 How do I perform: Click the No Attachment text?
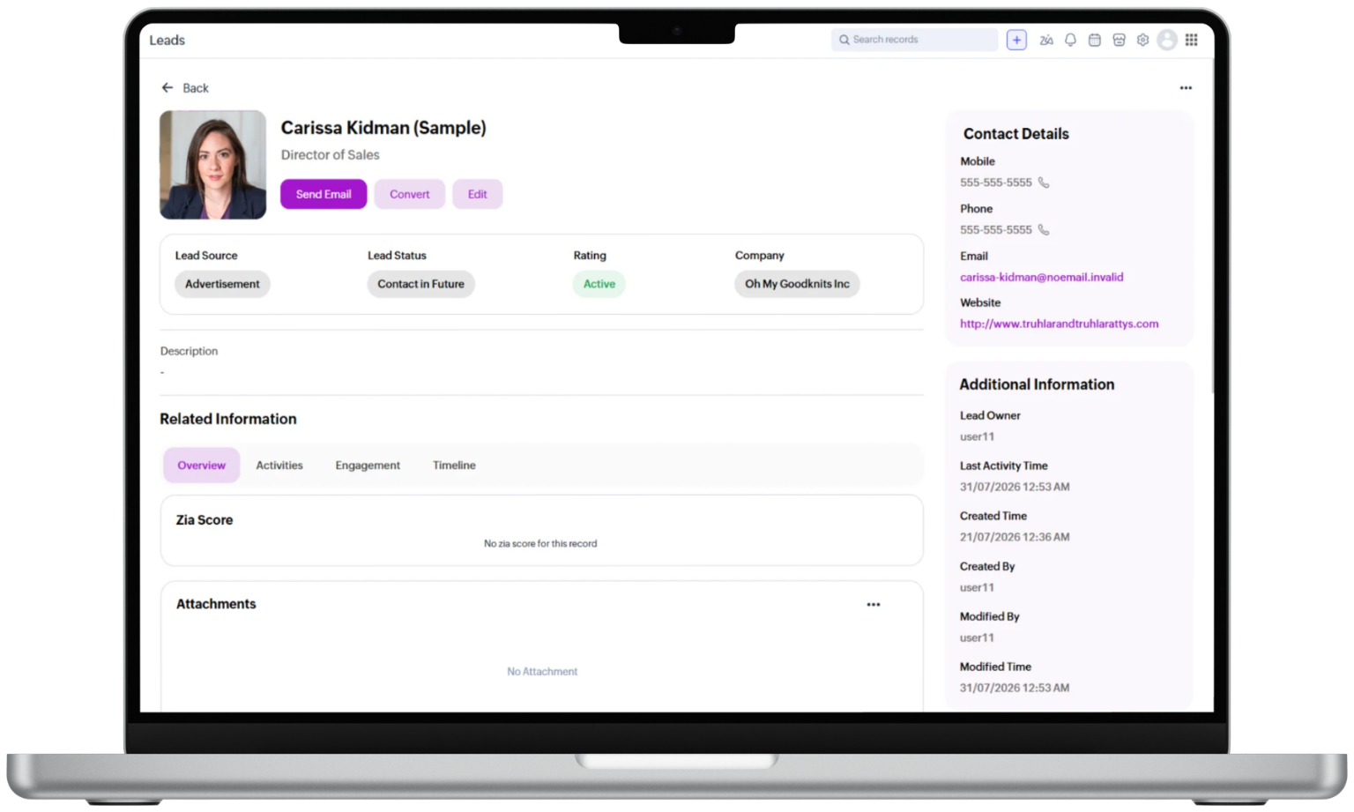tap(542, 672)
